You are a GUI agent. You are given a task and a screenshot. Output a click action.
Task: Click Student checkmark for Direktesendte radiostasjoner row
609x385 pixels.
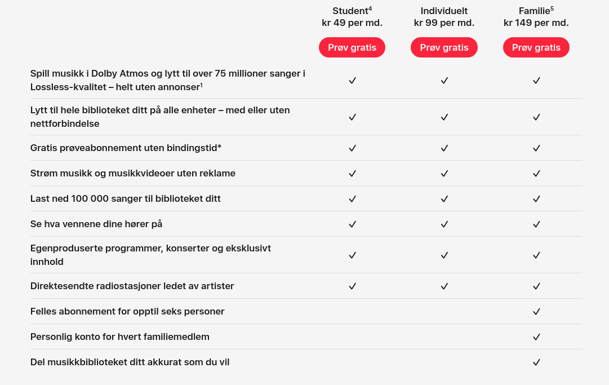(x=352, y=286)
